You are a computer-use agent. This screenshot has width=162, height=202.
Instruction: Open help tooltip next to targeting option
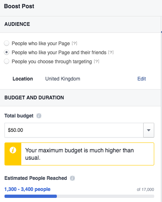point(97,61)
